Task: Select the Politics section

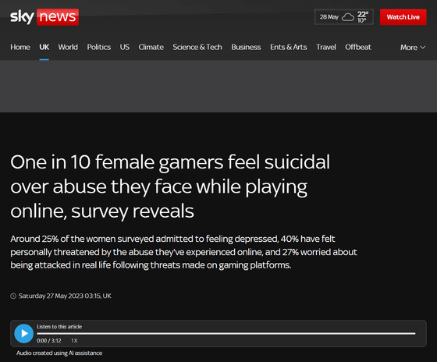Action: [x=99, y=47]
